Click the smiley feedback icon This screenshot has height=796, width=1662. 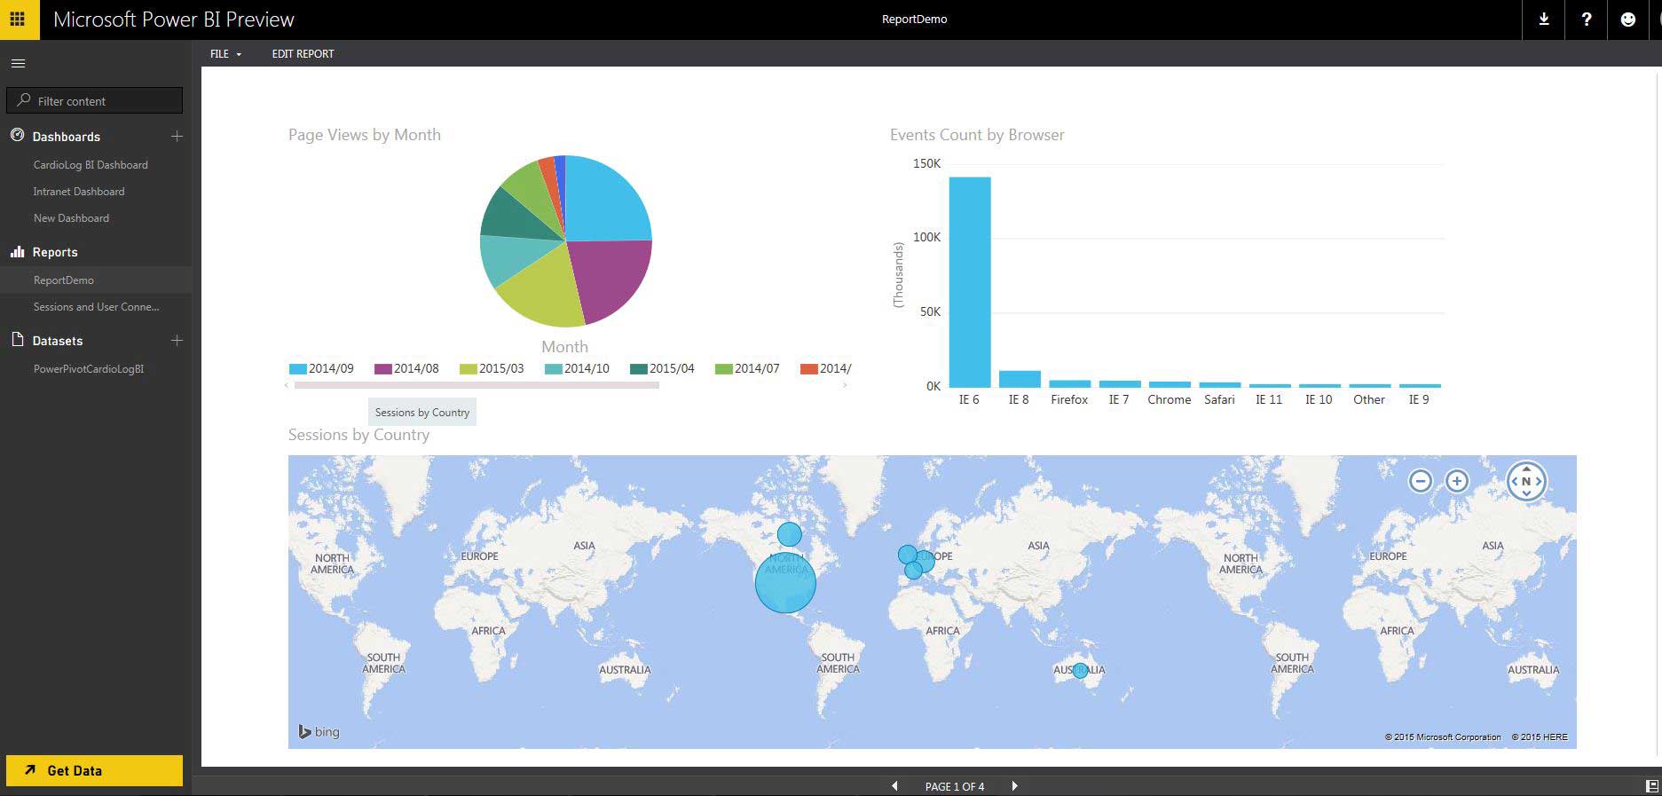[1628, 19]
